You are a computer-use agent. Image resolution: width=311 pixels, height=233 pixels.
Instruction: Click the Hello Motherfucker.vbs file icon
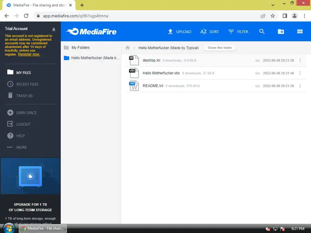click(x=134, y=73)
